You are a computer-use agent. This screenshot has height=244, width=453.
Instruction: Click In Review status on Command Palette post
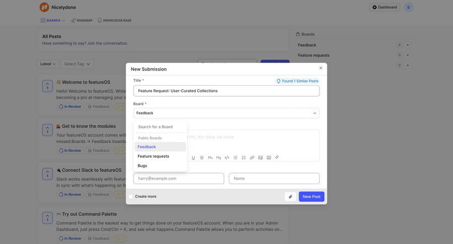70,238
